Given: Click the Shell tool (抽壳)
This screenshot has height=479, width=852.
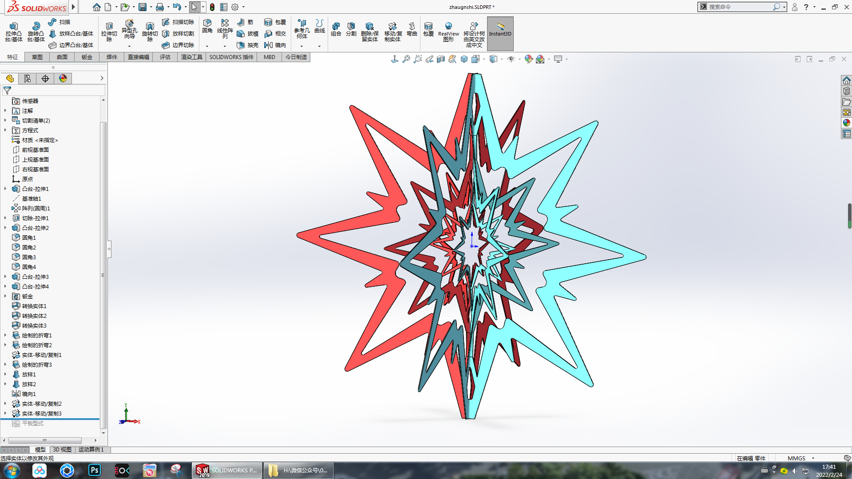Looking at the screenshot, I should pos(247,45).
